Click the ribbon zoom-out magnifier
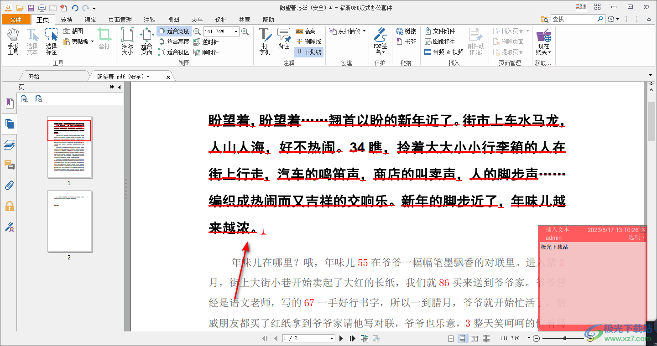 197,31
